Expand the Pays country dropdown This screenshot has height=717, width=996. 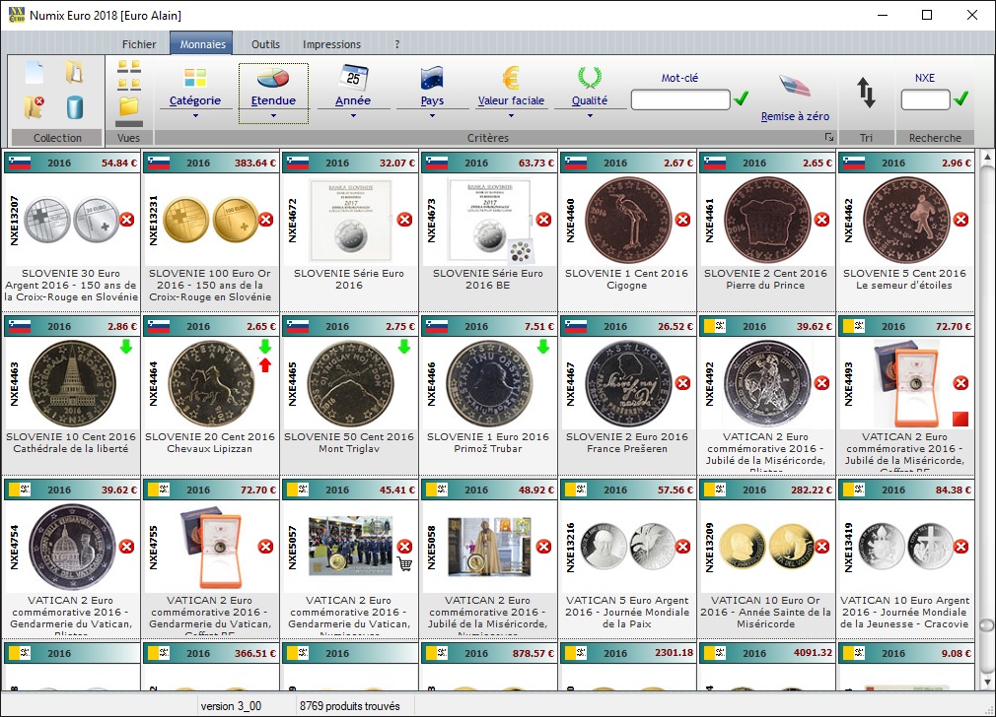pyautogui.click(x=432, y=115)
